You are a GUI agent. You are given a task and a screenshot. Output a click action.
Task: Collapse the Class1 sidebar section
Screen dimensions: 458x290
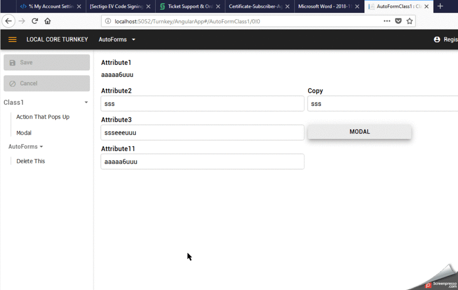pos(86,102)
